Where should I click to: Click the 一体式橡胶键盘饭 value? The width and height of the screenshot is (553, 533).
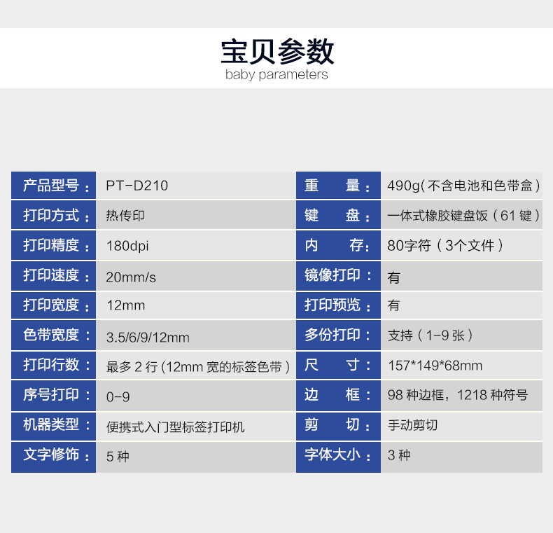pyautogui.click(x=463, y=216)
